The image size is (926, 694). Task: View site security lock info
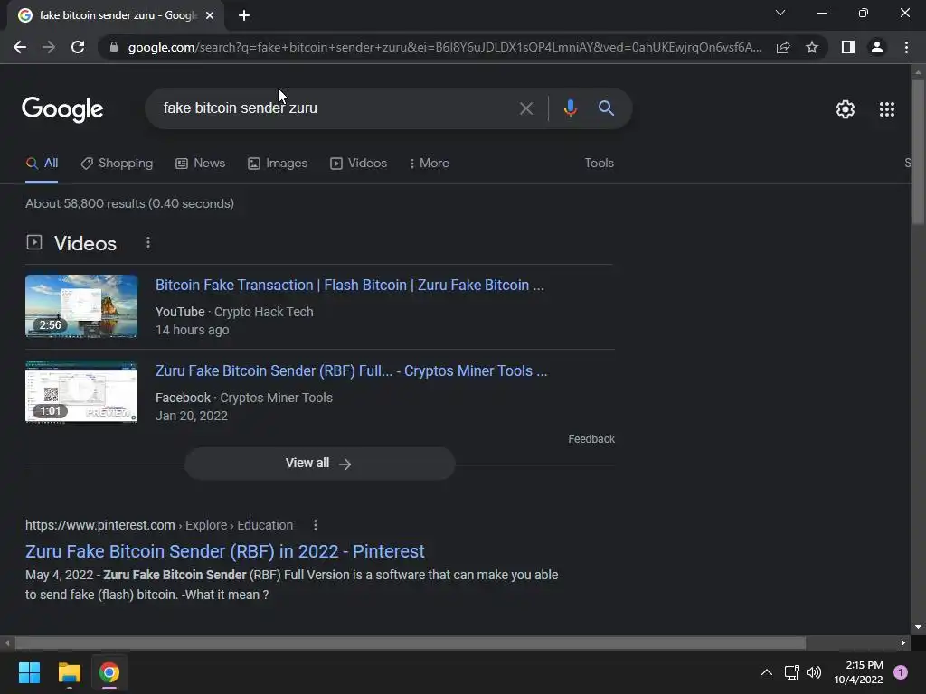click(114, 47)
